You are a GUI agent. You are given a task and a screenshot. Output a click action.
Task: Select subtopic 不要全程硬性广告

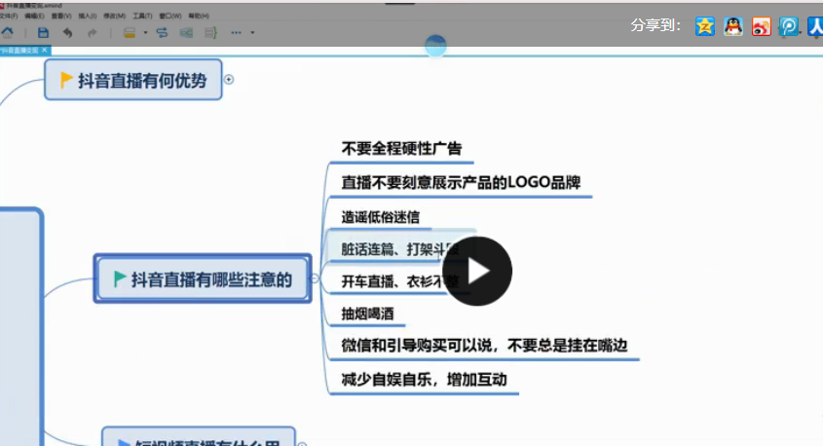click(x=401, y=148)
